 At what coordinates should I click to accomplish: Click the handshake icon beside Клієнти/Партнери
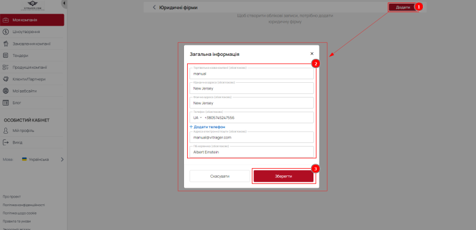pyautogui.click(x=6, y=79)
